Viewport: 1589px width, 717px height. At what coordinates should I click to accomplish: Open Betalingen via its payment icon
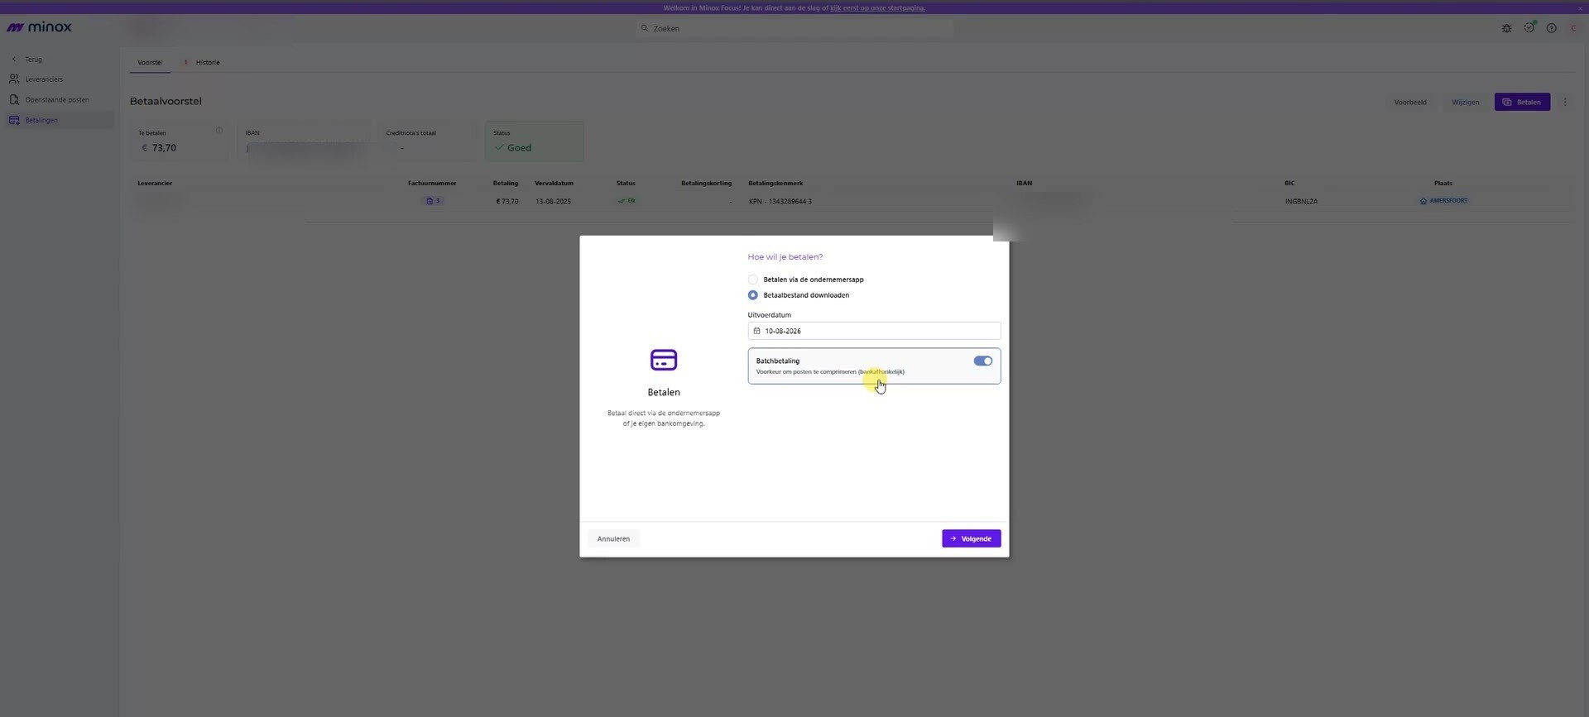click(14, 121)
